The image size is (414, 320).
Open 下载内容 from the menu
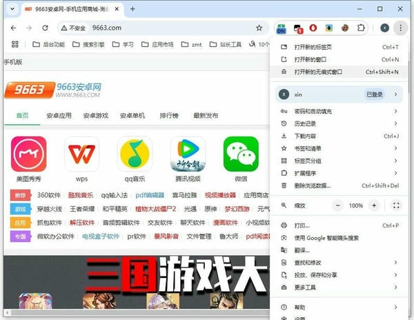click(x=339, y=136)
